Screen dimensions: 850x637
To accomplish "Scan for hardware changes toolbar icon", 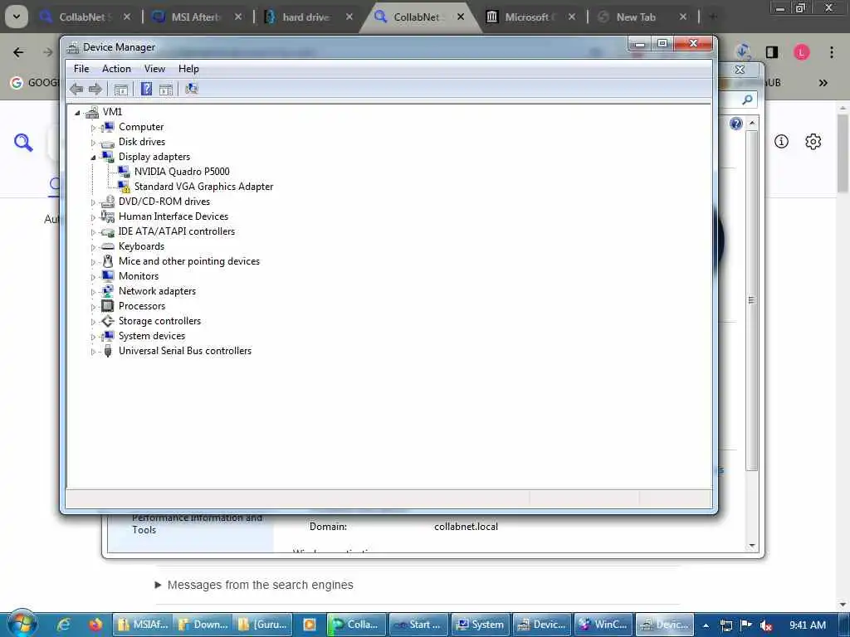I will pyautogui.click(x=192, y=89).
